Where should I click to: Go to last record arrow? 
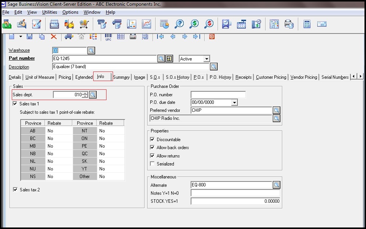197,37
